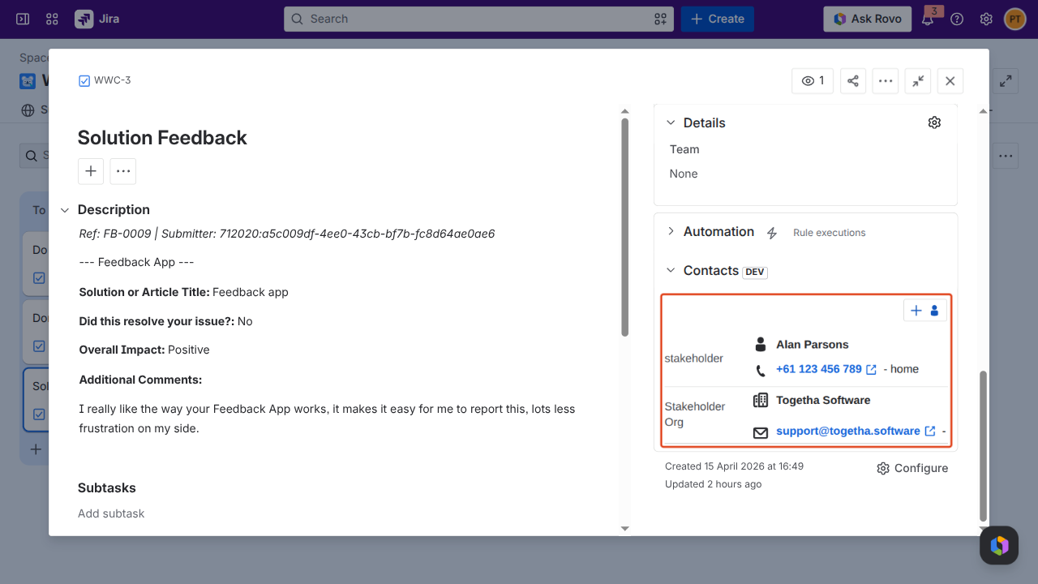Click the phone icon beside the number
This screenshot has height=584, width=1038.
coord(760,371)
